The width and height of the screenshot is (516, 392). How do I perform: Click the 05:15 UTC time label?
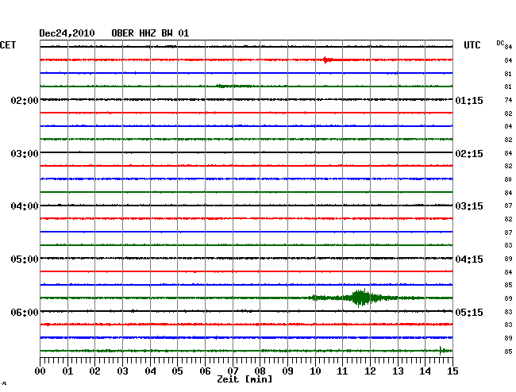click(469, 312)
